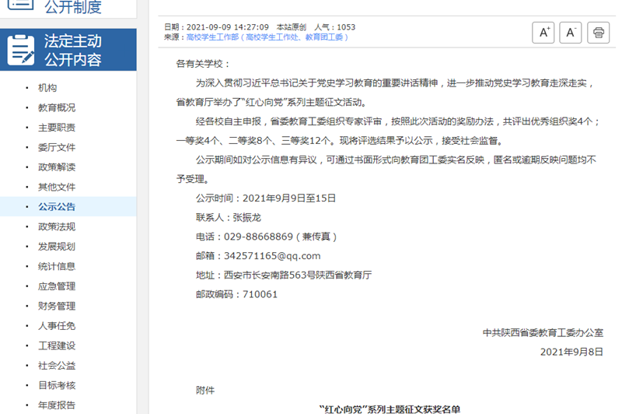Select 财务管理 in the sidebar

tap(57, 306)
